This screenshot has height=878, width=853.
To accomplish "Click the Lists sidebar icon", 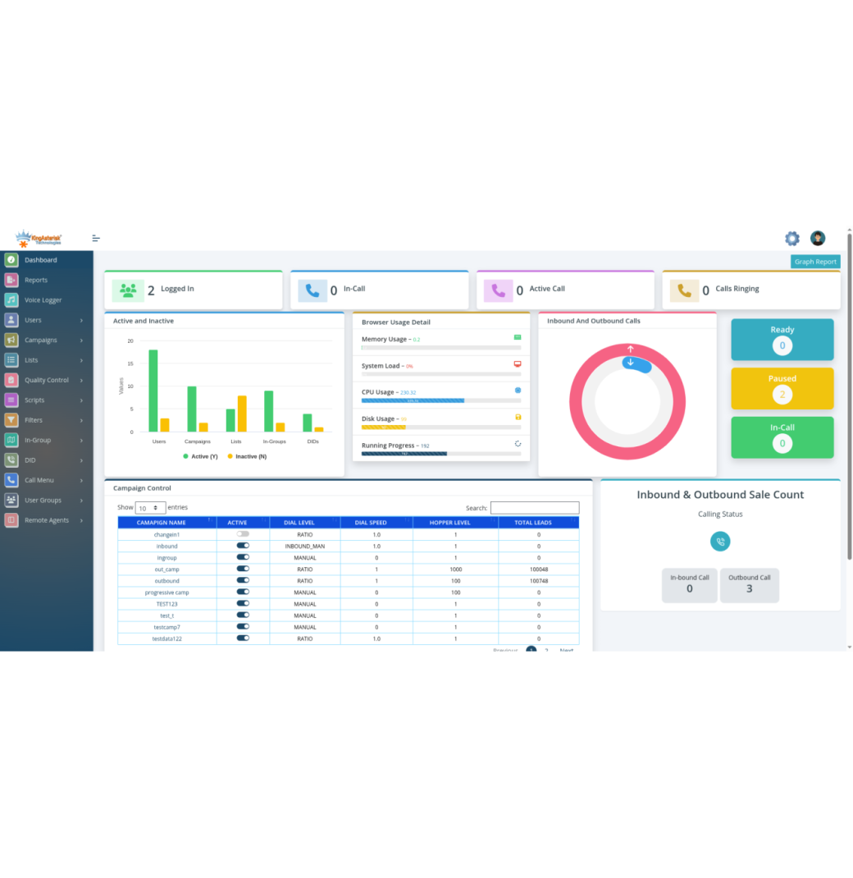I will click(11, 360).
